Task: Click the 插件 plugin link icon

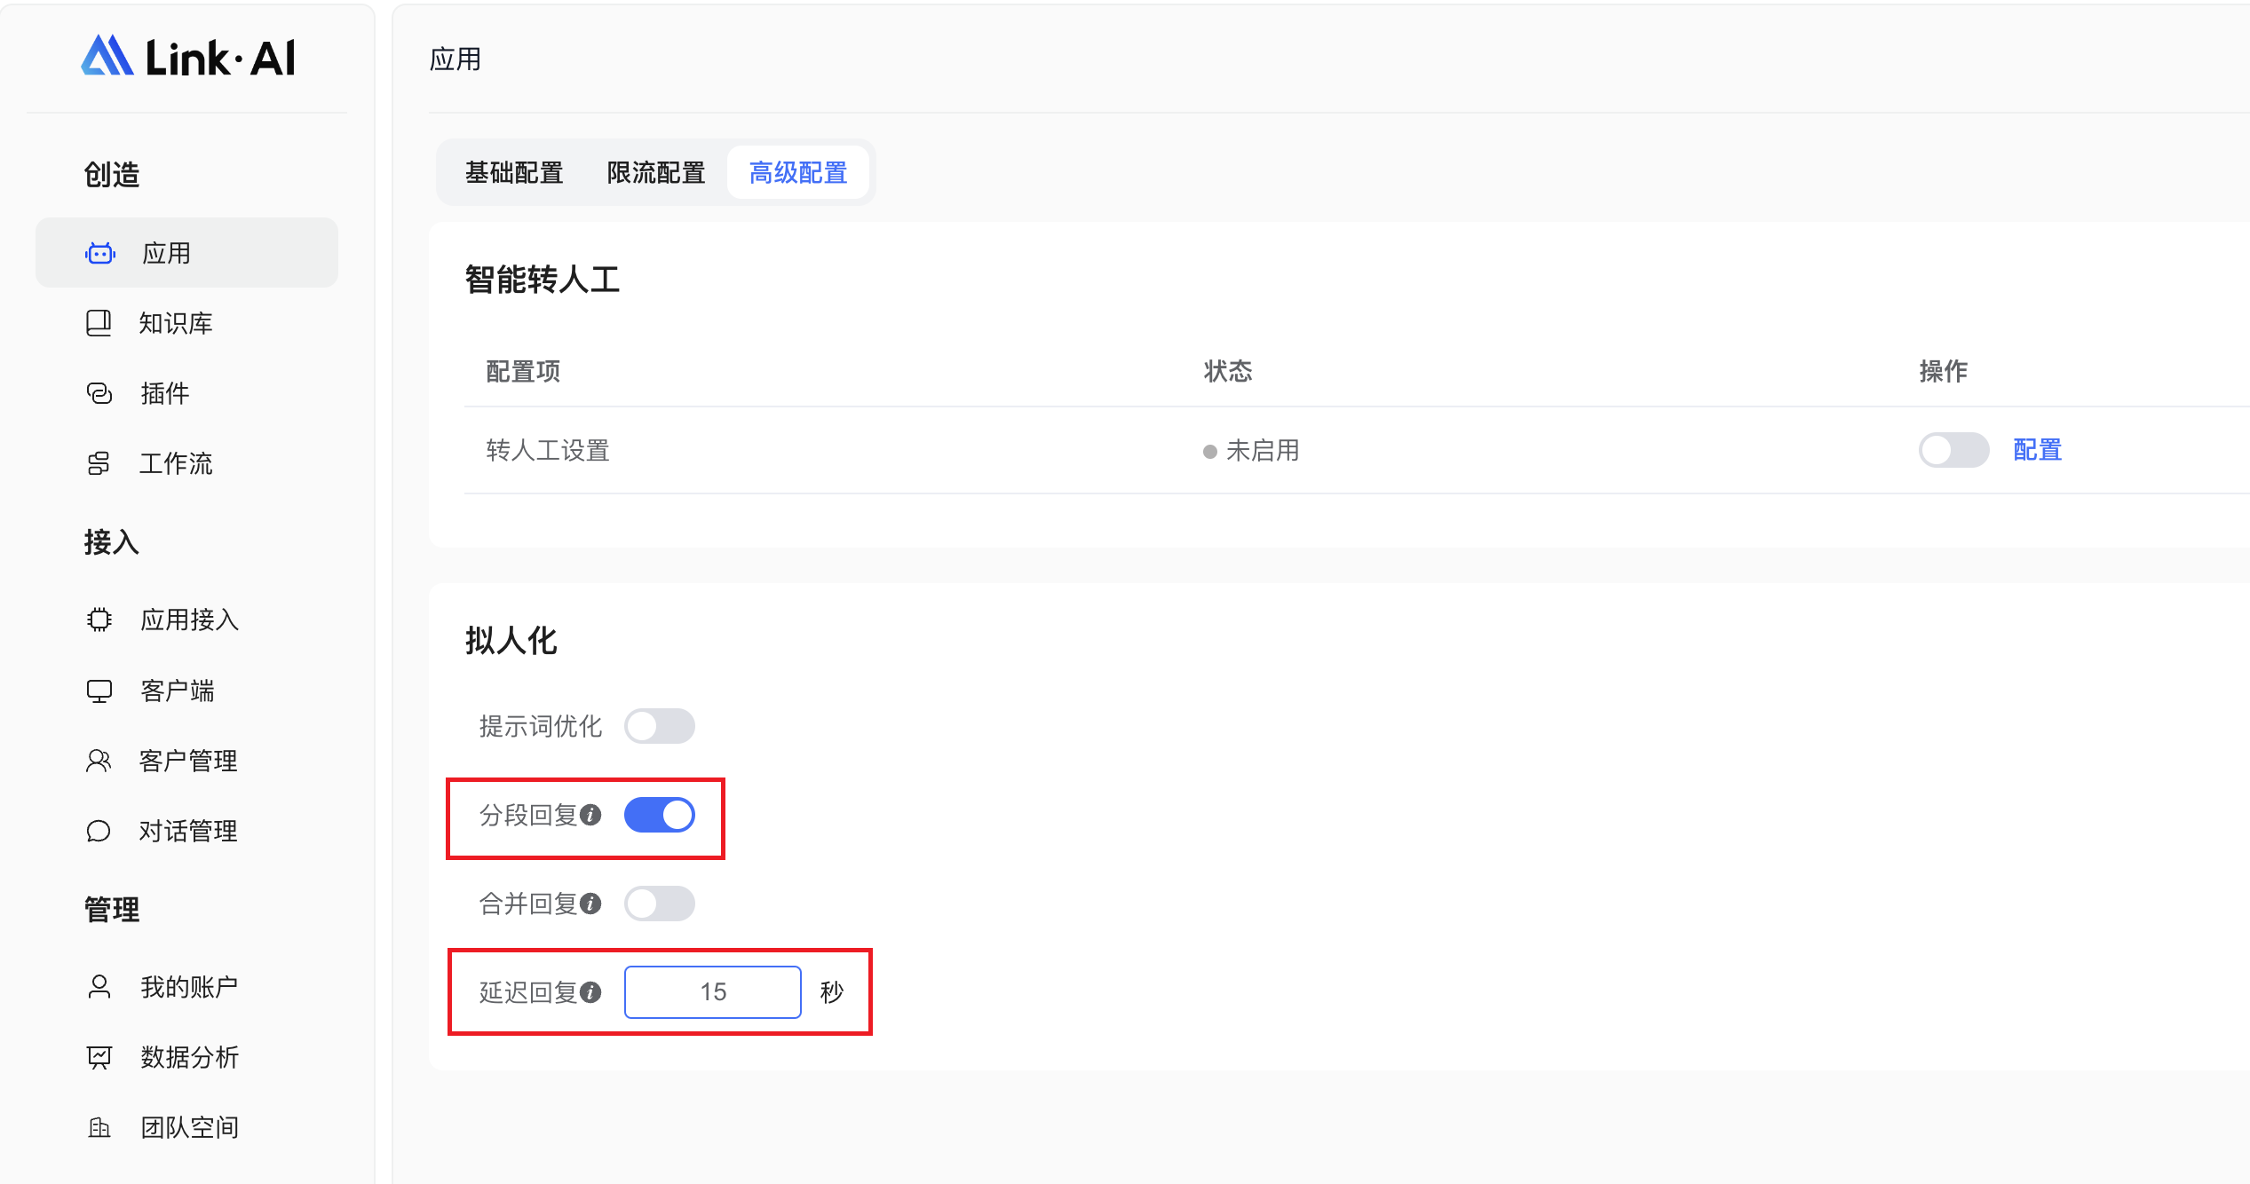Action: [x=99, y=393]
